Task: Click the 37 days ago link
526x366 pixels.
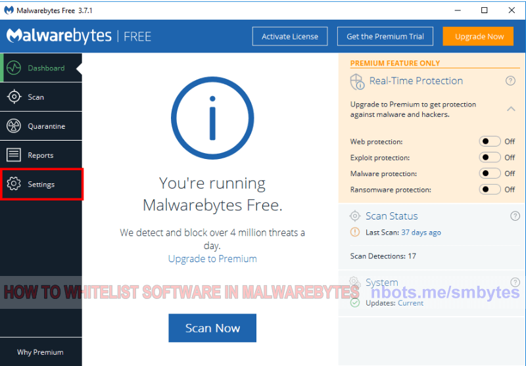Action: (421, 232)
